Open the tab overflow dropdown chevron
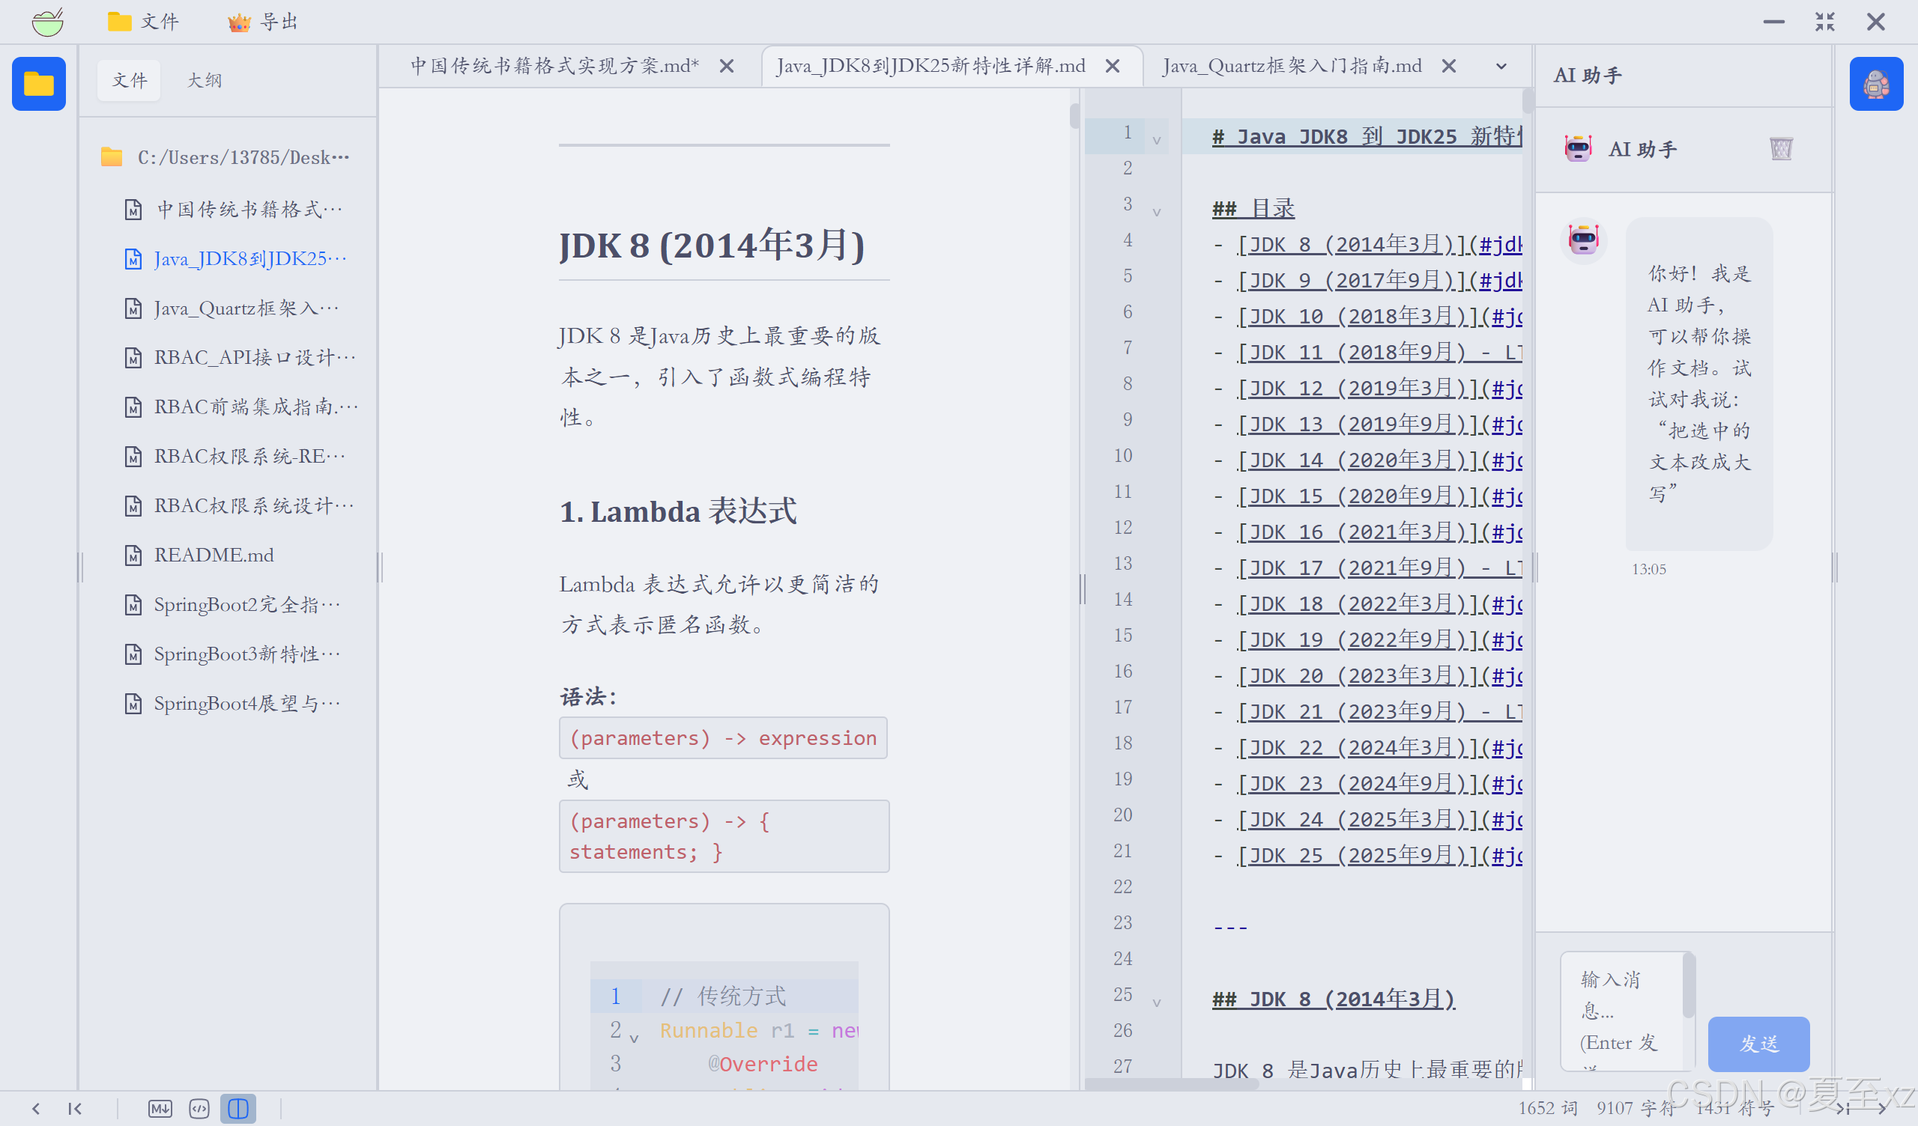 1501,66
